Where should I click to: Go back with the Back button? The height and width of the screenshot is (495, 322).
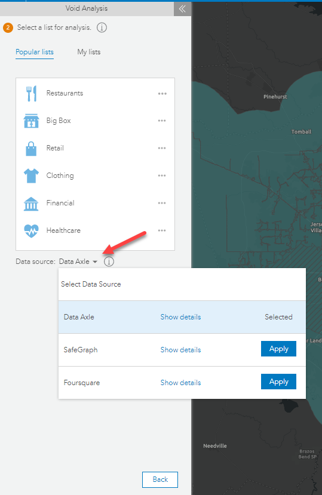[x=160, y=479]
